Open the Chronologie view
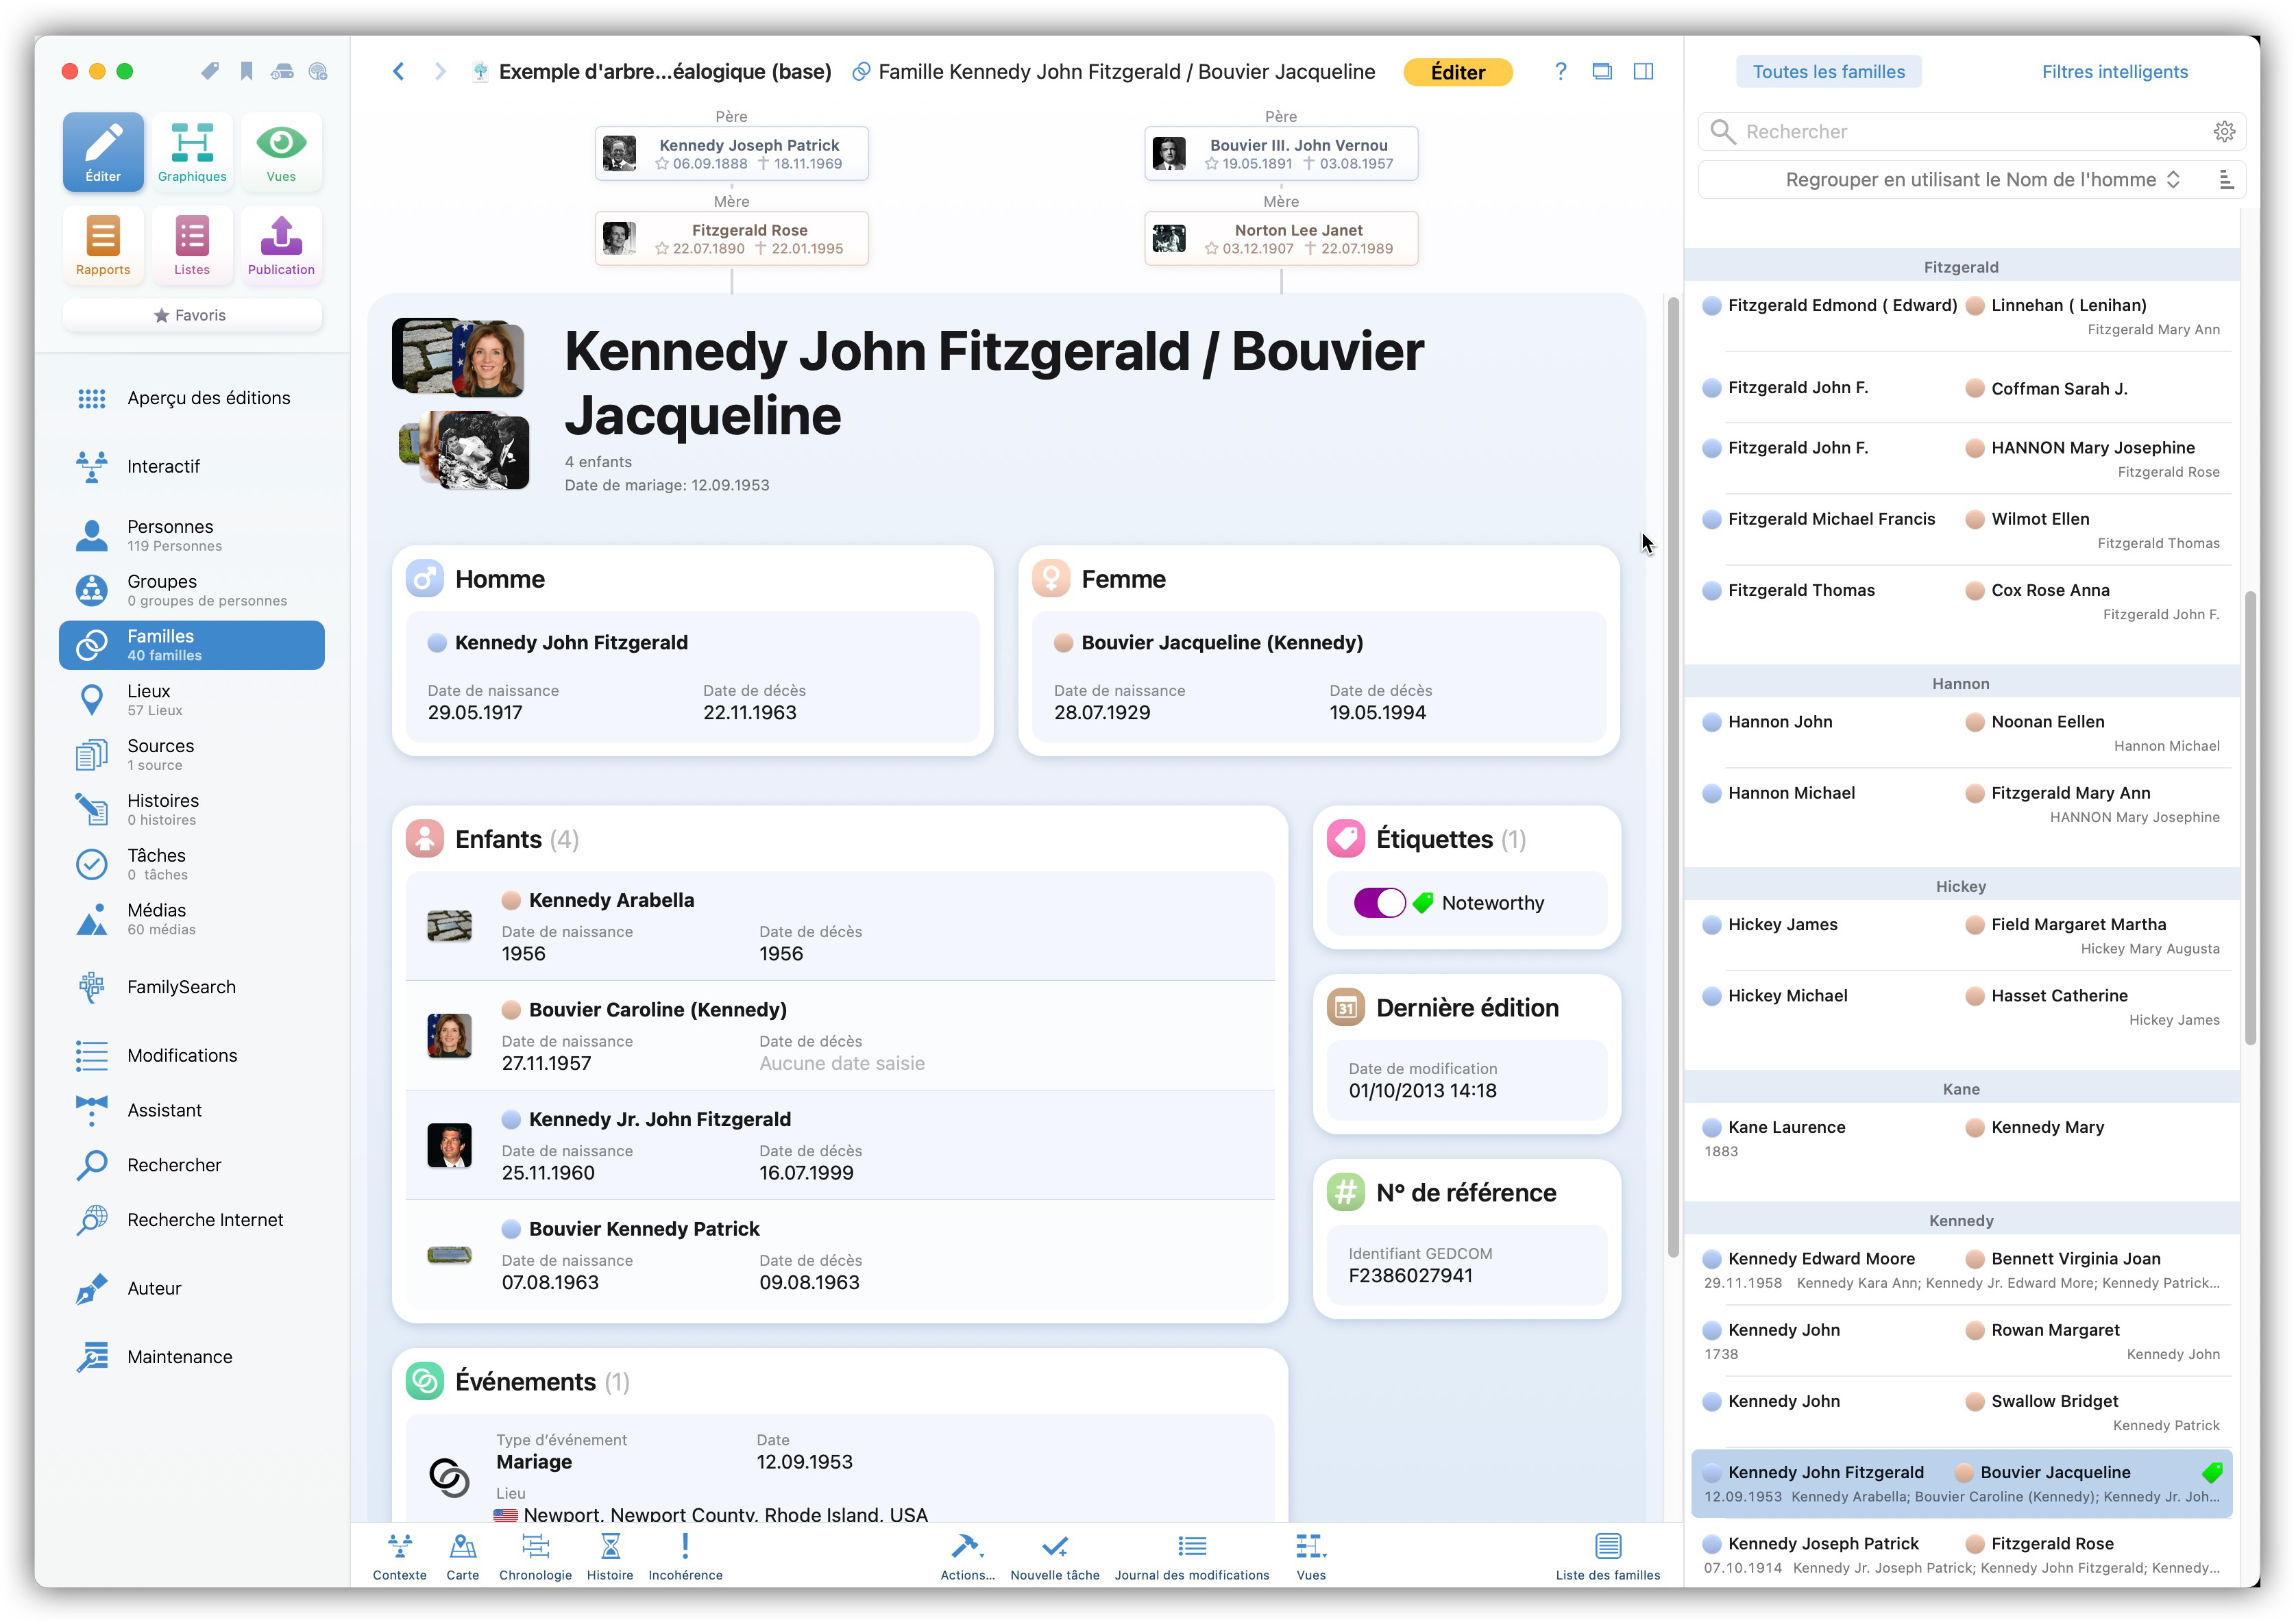Screen dimensions: 2296x1622 535,1557
